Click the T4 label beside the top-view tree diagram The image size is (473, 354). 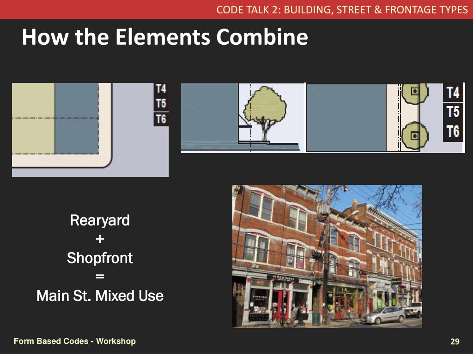tap(453, 92)
